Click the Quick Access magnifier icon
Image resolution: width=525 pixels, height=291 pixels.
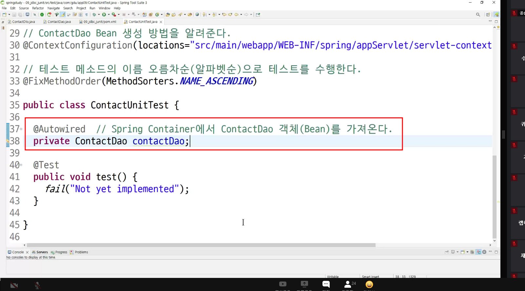pyautogui.click(x=478, y=14)
